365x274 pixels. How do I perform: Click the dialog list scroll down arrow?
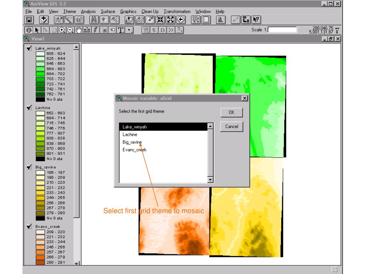click(210, 180)
